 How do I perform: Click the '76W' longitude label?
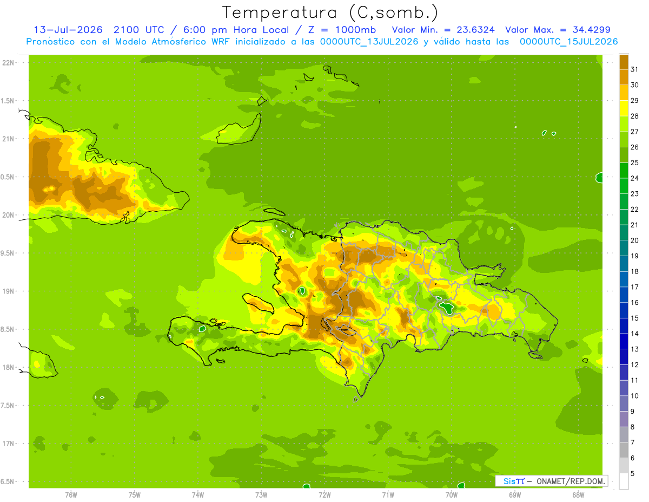point(71,495)
